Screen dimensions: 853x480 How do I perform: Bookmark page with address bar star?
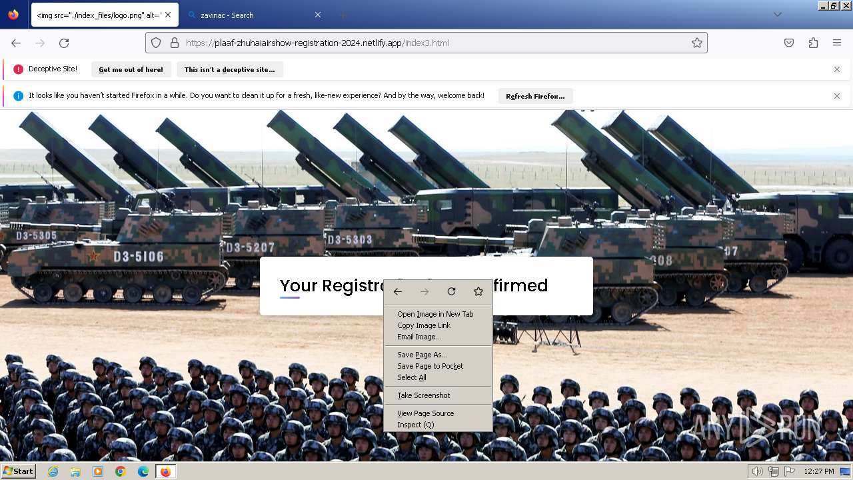click(x=697, y=43)
